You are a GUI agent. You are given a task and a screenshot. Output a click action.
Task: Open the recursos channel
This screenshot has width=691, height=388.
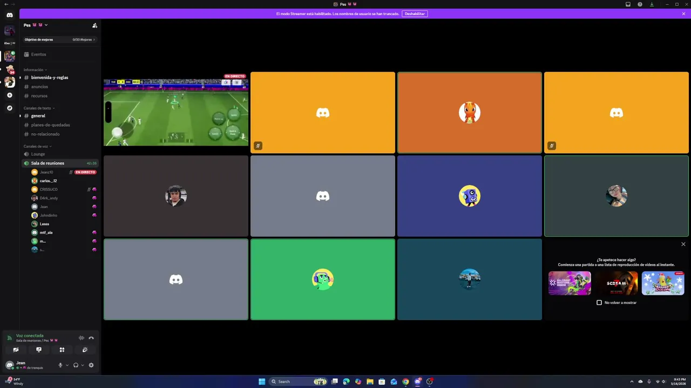click(59, 96)
